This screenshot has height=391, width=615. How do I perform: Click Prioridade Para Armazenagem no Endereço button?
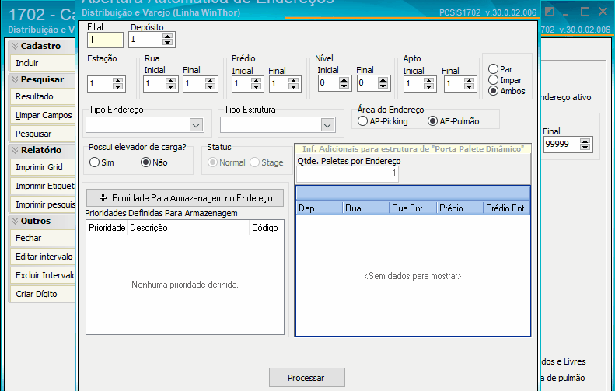[185, 198]
